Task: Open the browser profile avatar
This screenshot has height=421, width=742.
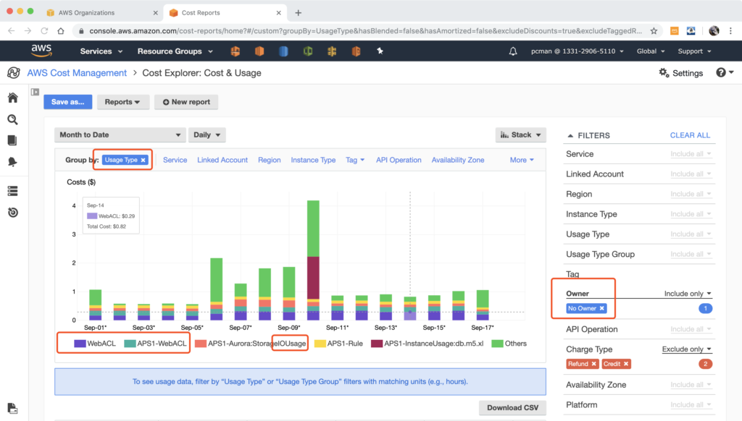Action: click(714, 31)
